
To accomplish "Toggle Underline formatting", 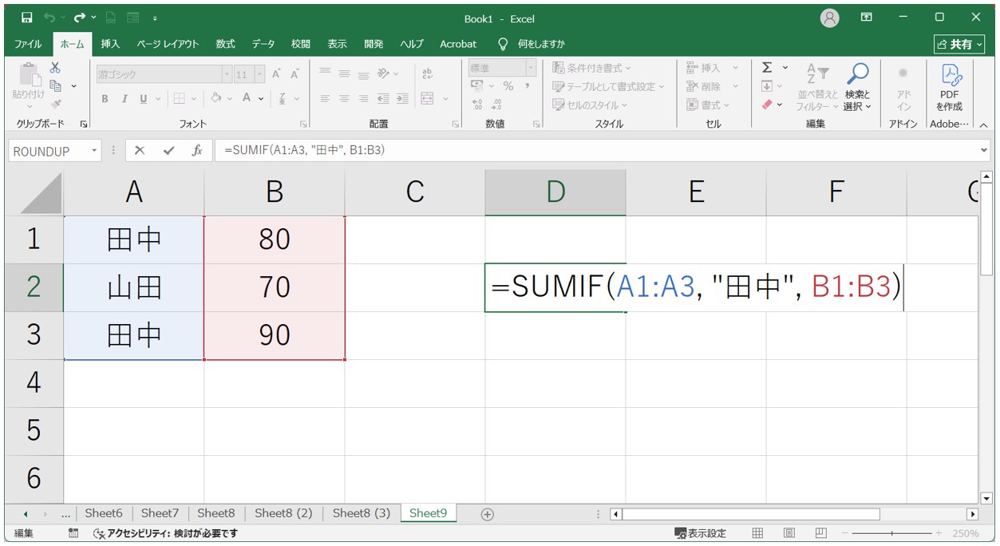I will pyautogui.click(x=144, y=99).
